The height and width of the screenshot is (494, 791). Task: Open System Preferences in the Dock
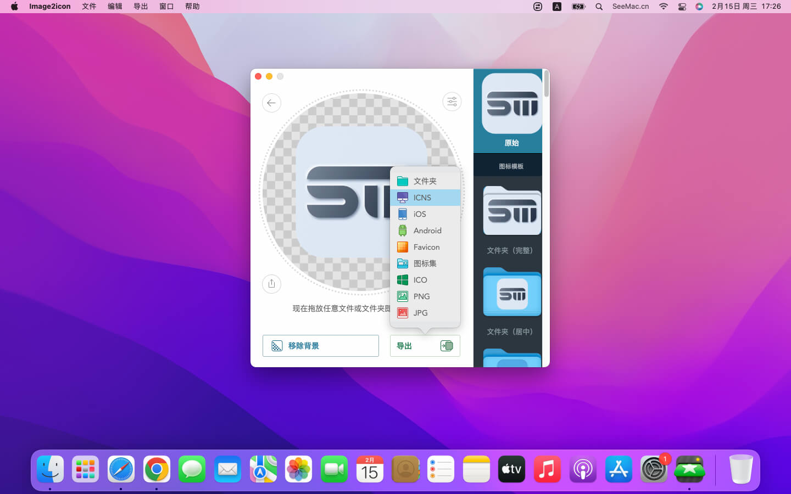[653, 469]
